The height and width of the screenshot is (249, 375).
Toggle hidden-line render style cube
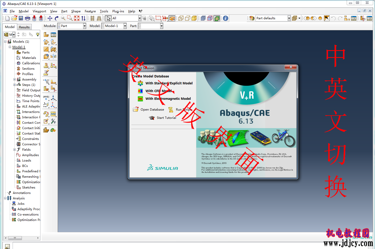coord(187,18)
